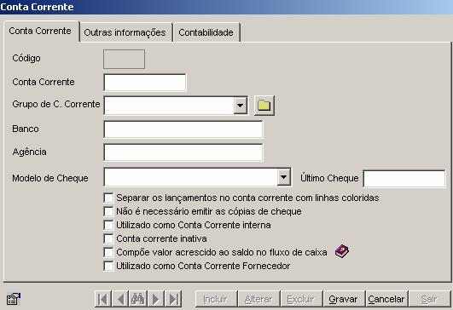Image resolution: width=453 pixels, height=310 pixels.
Task: Expand the Grupo de C. Corrente dropdown arrow
Action: pyautogui.click(x=240, y=106)
